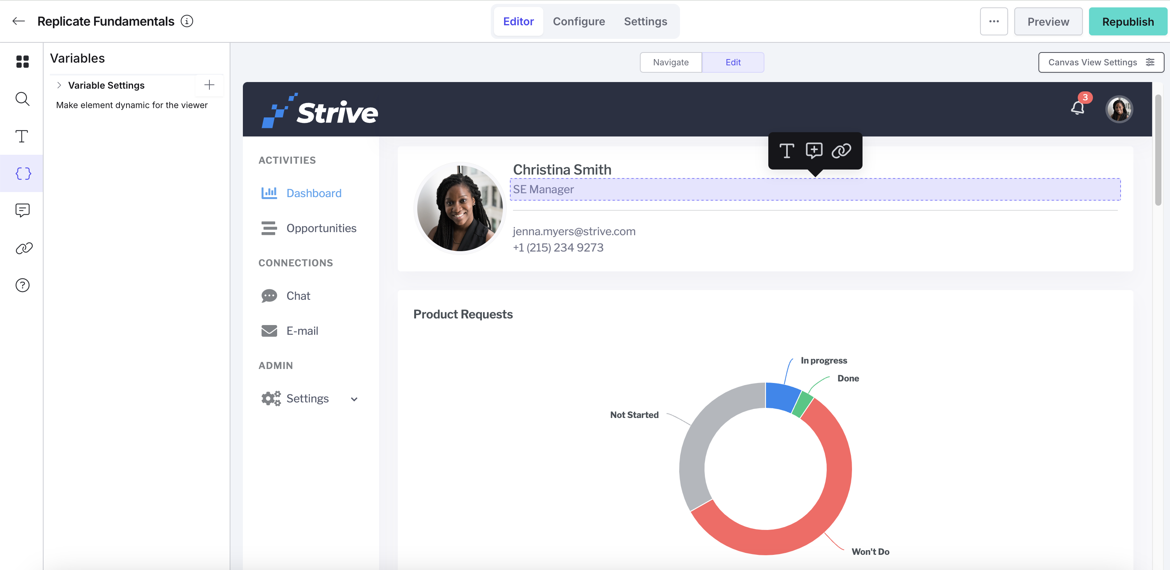Open the search tool in left rail

pyautogui.click(x=22, y=99)
